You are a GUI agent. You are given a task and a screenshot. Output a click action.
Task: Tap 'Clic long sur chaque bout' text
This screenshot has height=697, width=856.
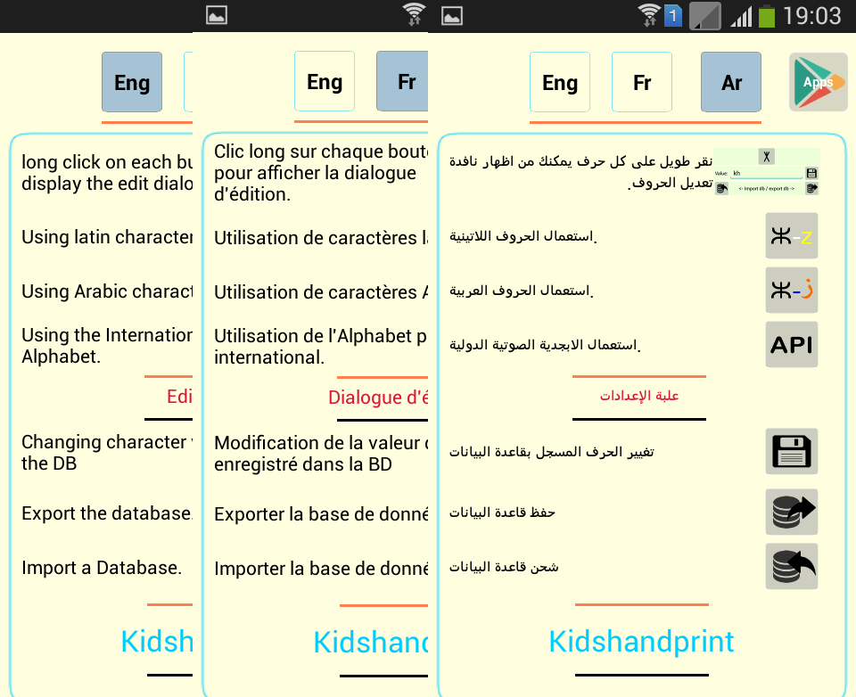[x=321, y=173]
